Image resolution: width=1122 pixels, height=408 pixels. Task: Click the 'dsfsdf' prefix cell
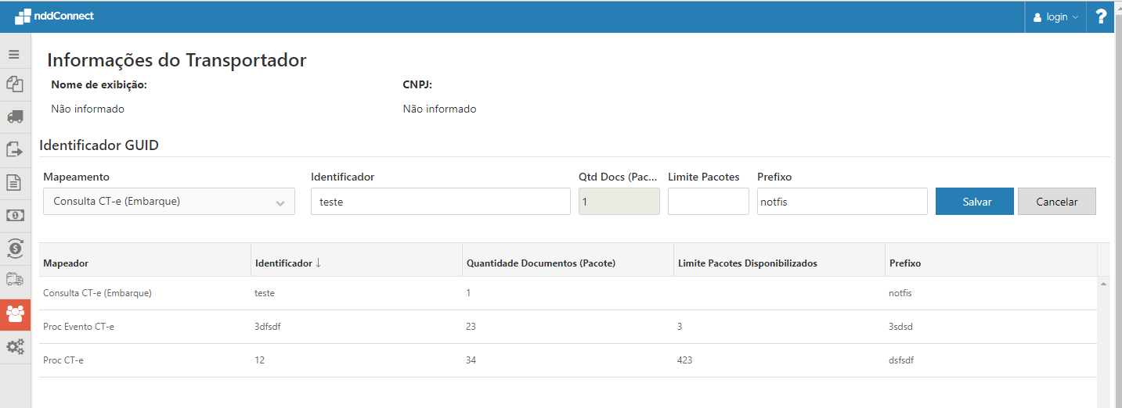pyautogui.click(x=901, y=360)
